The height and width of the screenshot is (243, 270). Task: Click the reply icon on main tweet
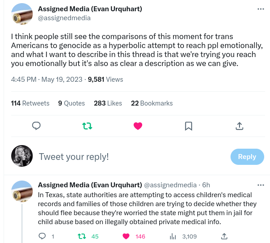pyautogui.click(x=37, y=126)
